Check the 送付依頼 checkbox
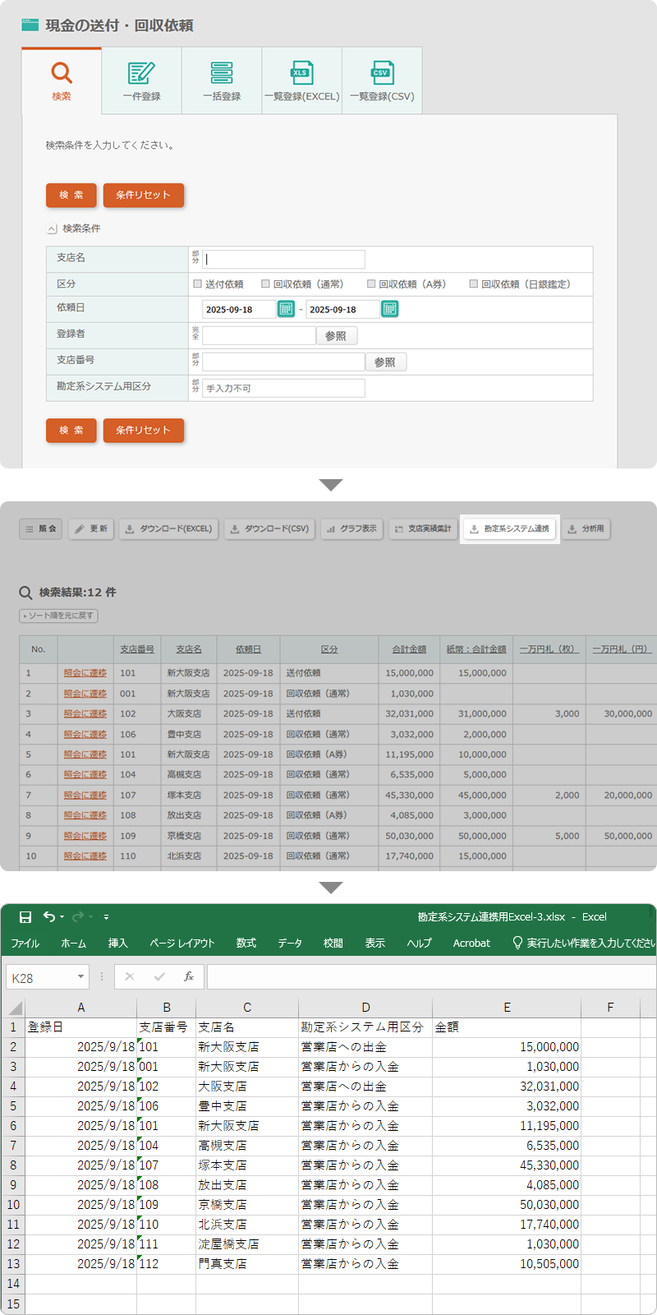 pos(197,284)
